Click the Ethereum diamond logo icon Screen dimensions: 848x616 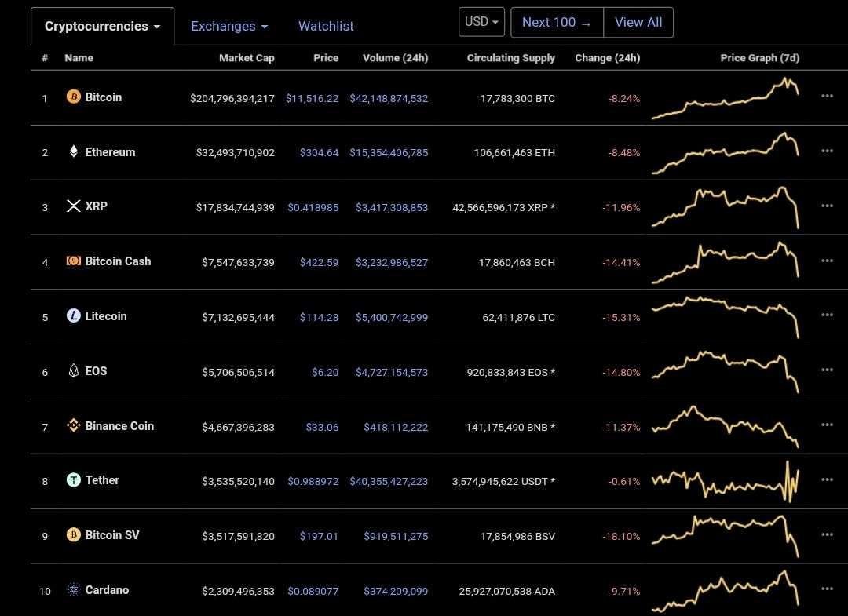(x=74, y=151)
